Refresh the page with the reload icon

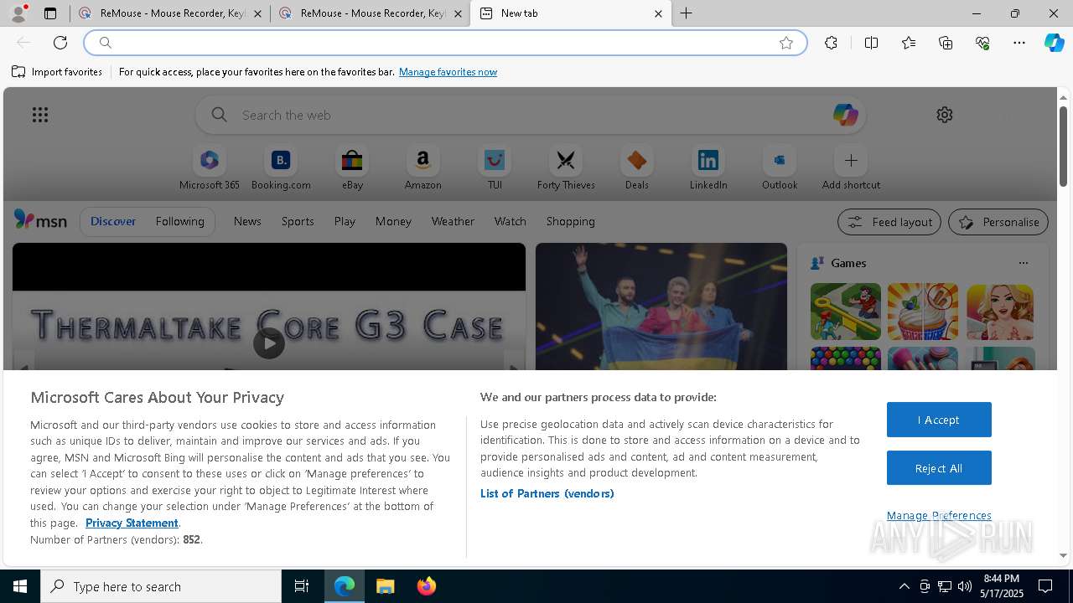60,43
